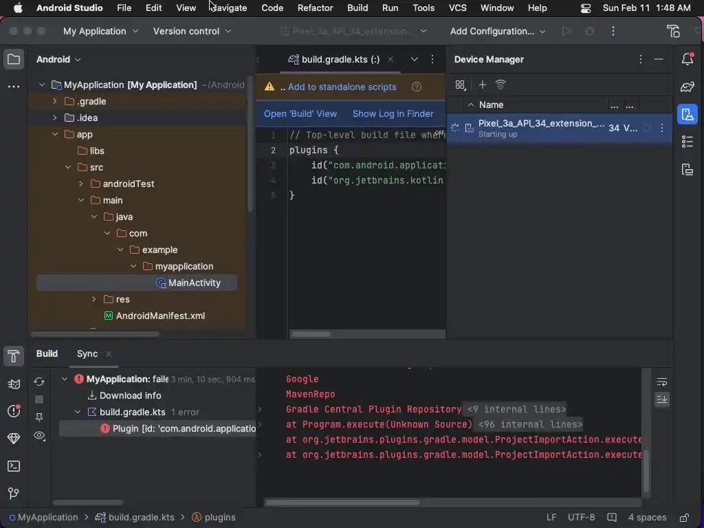
Task: Open Device Manager options kebab menu
Action: point(641,59)
